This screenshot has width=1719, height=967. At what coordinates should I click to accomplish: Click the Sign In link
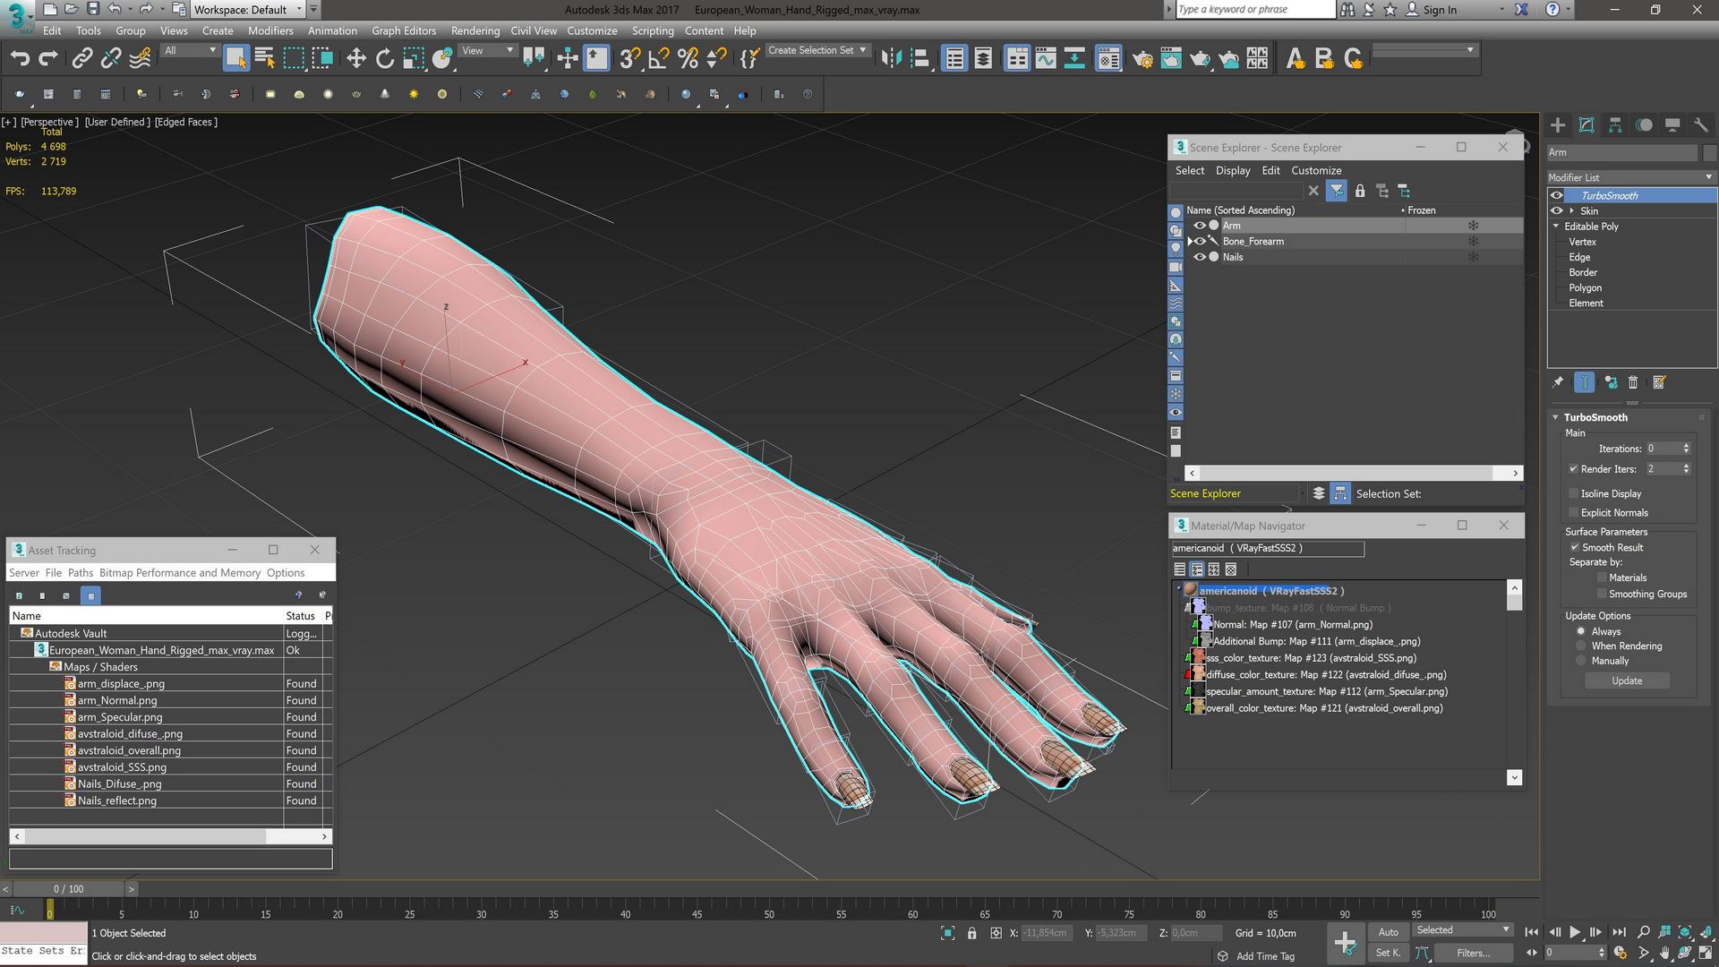click(1440, 10)
